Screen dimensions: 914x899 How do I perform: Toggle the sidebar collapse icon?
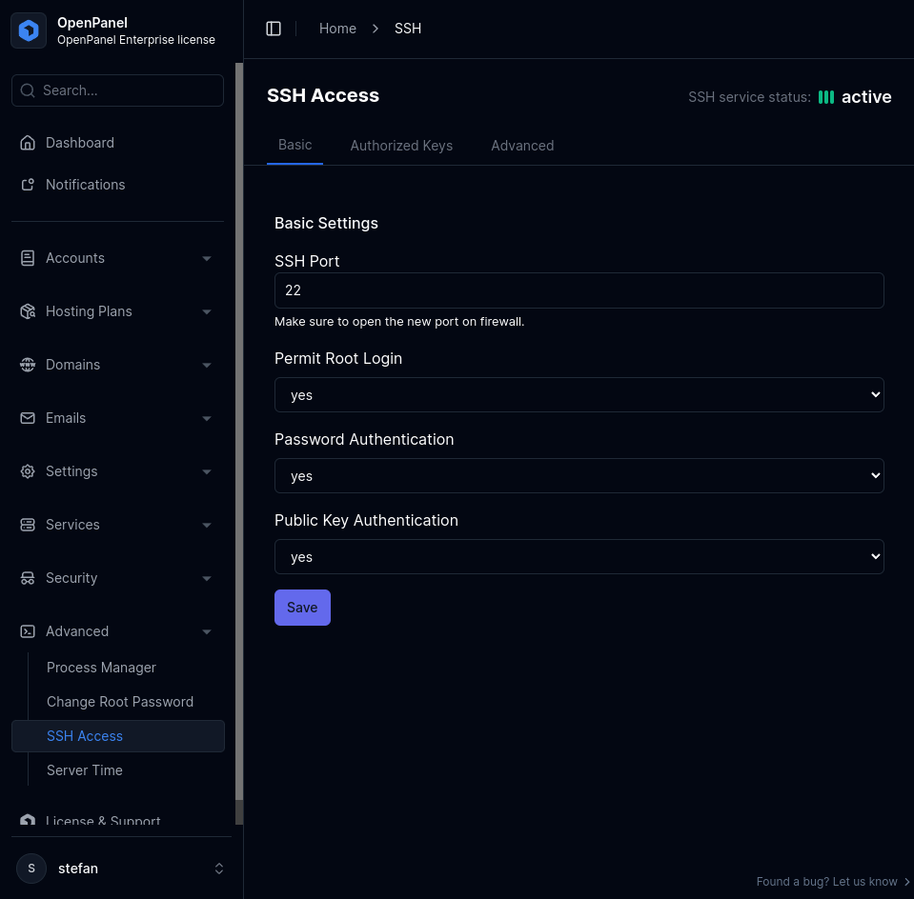click(x=274, y=29)
